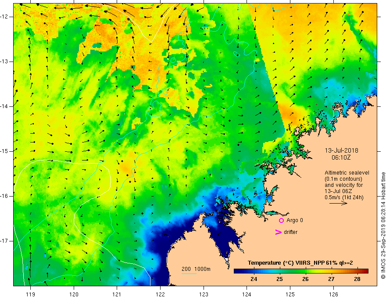The width and height of the screenshot is (386, 299).
Task: Click the longitude 123 axis label
Action: [x=204, y=294]
